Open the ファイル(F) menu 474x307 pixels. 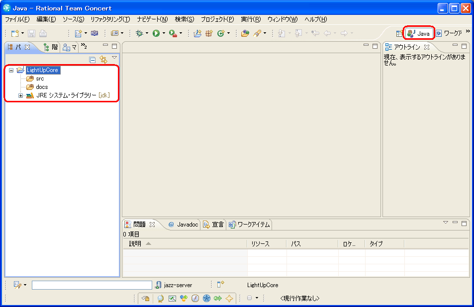[x=17, y=19]
